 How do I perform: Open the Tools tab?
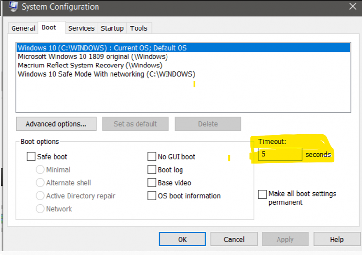tap(139, 28)
